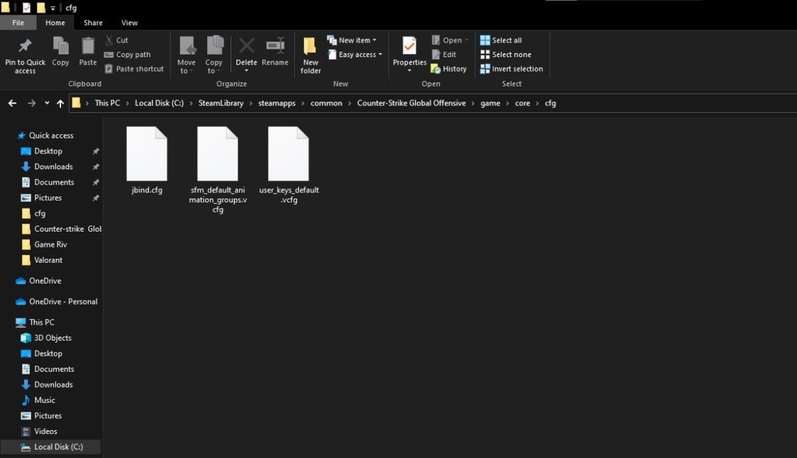Click steamapps breadcrumb
The width and height of the screenshot is (797, 458).
[x=277, y=103]
